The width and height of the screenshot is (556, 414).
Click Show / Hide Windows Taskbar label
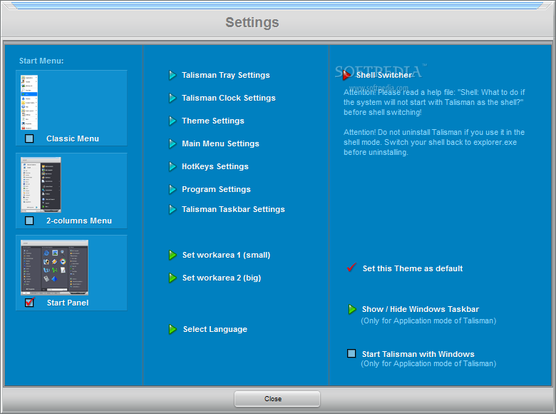[x=421, y=309]
